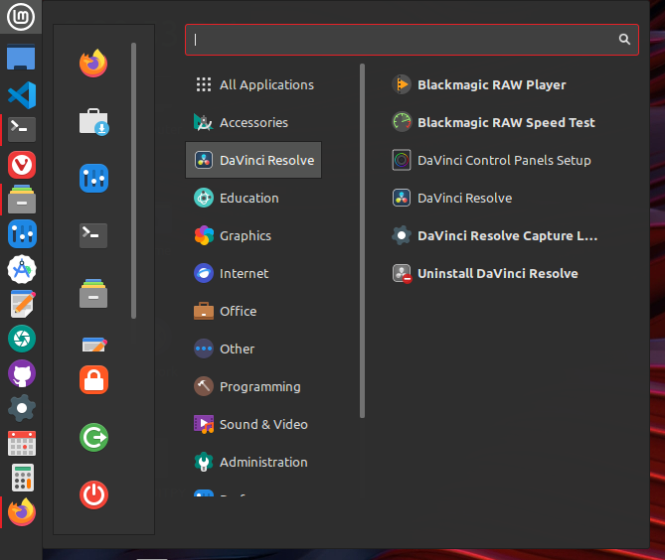Screen dimensions: 665x560
Task: Open the mixer settings icon in panel
Action: [22, 233]
